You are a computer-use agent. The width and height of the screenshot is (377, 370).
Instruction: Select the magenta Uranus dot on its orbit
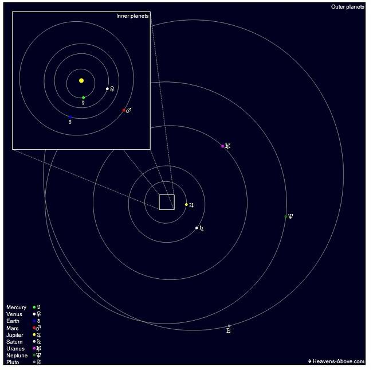223,146
